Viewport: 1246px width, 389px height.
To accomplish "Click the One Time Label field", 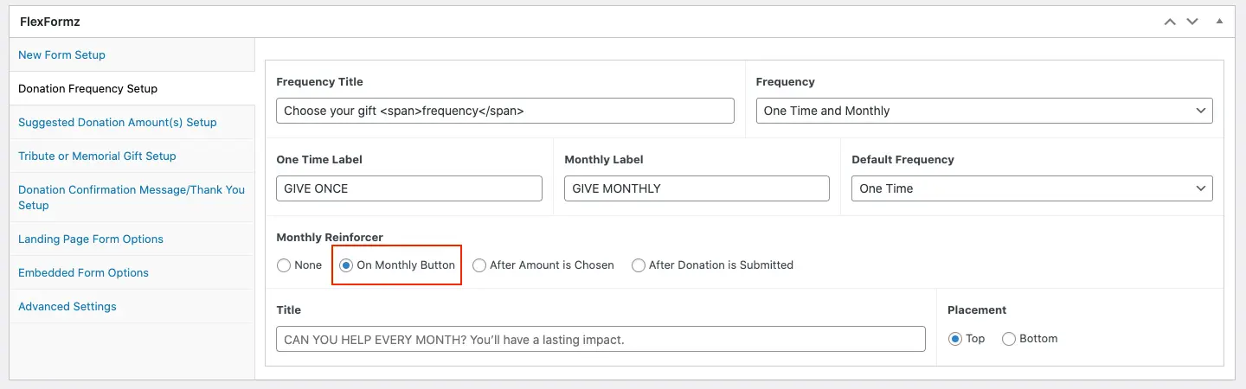I will [x=408, y=188].
